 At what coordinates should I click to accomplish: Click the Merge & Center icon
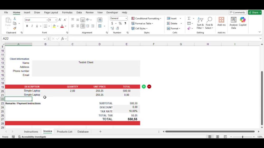click(100, 26)
